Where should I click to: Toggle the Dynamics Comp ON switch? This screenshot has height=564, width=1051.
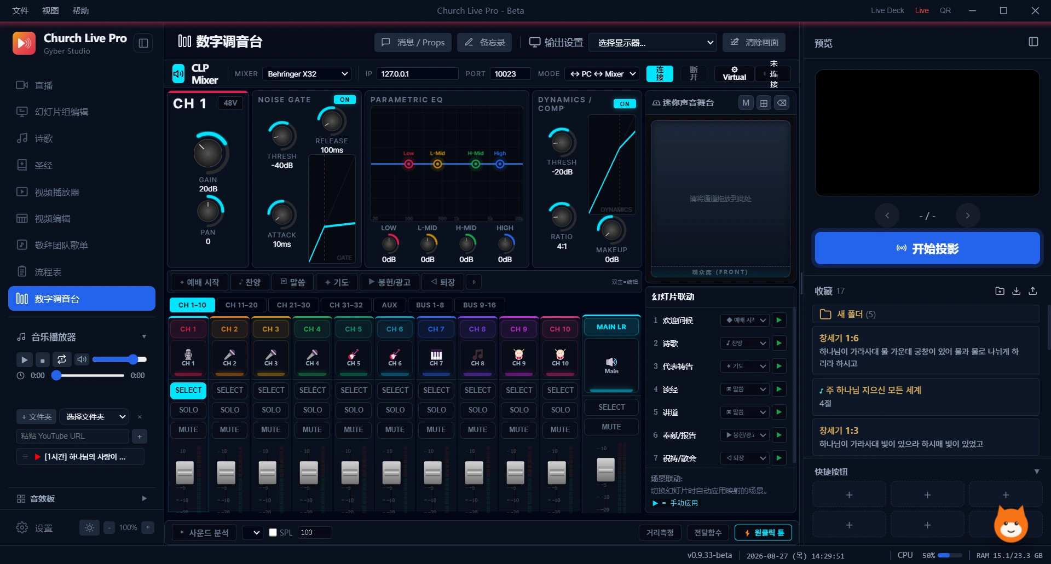tap(625, 104)
